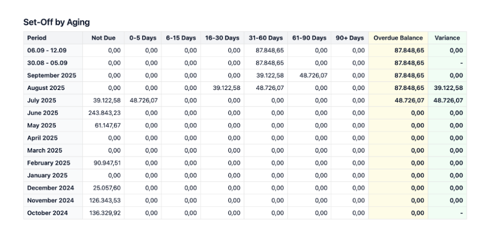The width and height of the screenshot is (485, 240).
Task: Select the "16-30 Days" column header
Action: pyautogui.click(x=222, y=38)
